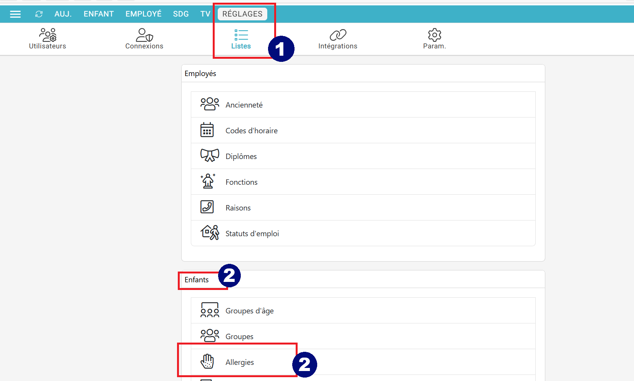Open Param. gear icon
Viewport: 634px width, 381px height.
tap(434, 35)
